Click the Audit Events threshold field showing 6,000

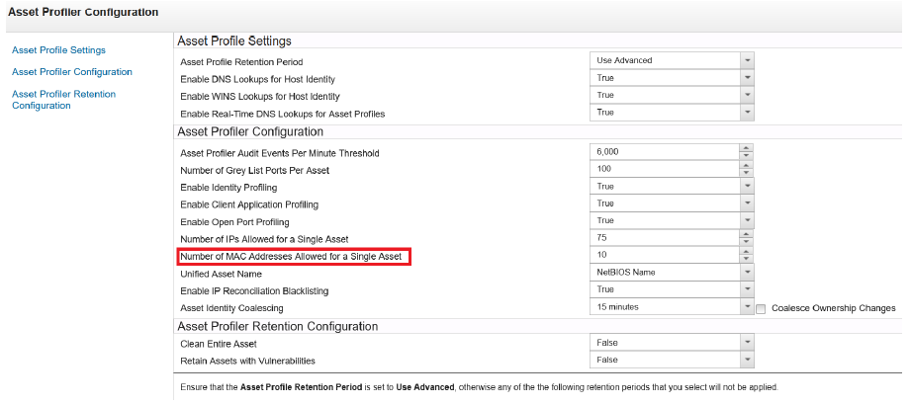pos(665,152)
